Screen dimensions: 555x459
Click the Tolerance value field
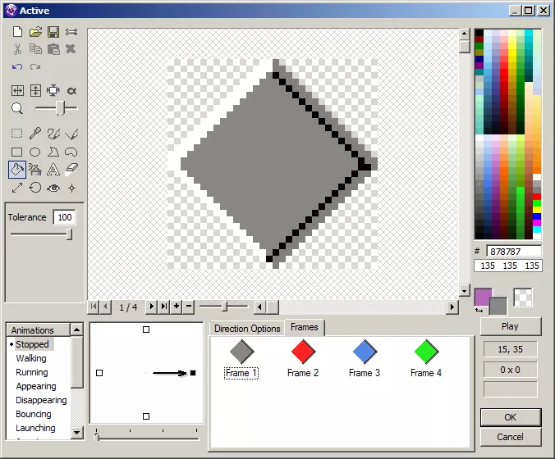pyautogui.click(x=64, y=217)
